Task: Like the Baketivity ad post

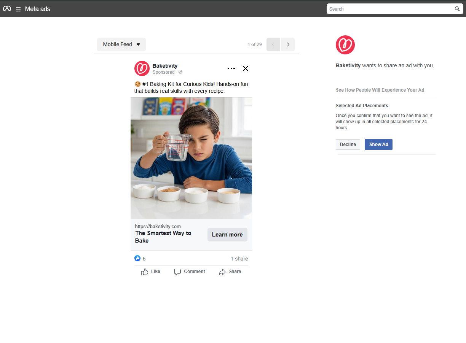Action: (151, 272)
